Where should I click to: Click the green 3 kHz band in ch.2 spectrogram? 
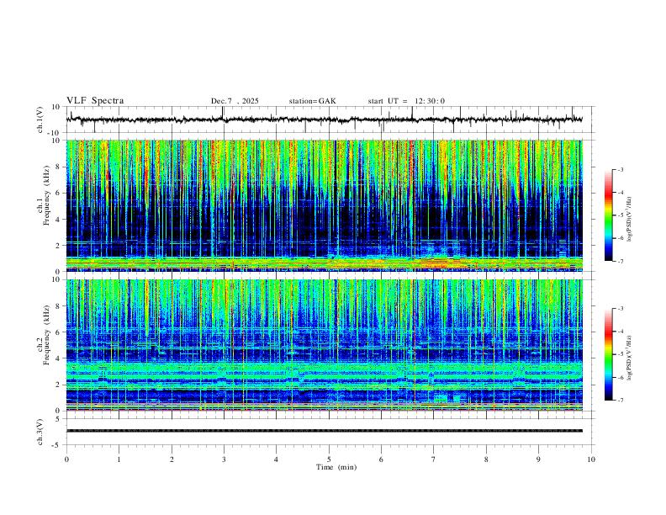(325, 368)
